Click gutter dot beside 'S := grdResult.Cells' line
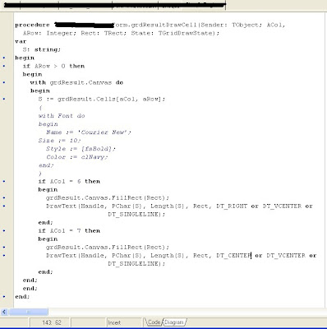Screen dimensions: 327x329 coord(4,99)
